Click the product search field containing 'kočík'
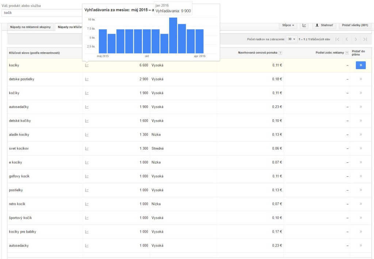Viewport: 374px width, 259px height. 40,13
